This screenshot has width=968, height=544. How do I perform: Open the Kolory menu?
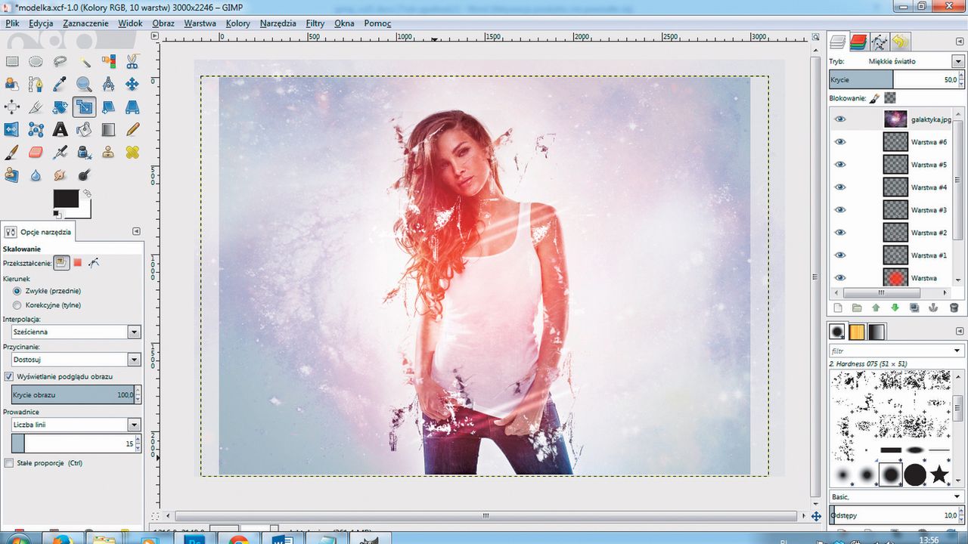point(237,23)
